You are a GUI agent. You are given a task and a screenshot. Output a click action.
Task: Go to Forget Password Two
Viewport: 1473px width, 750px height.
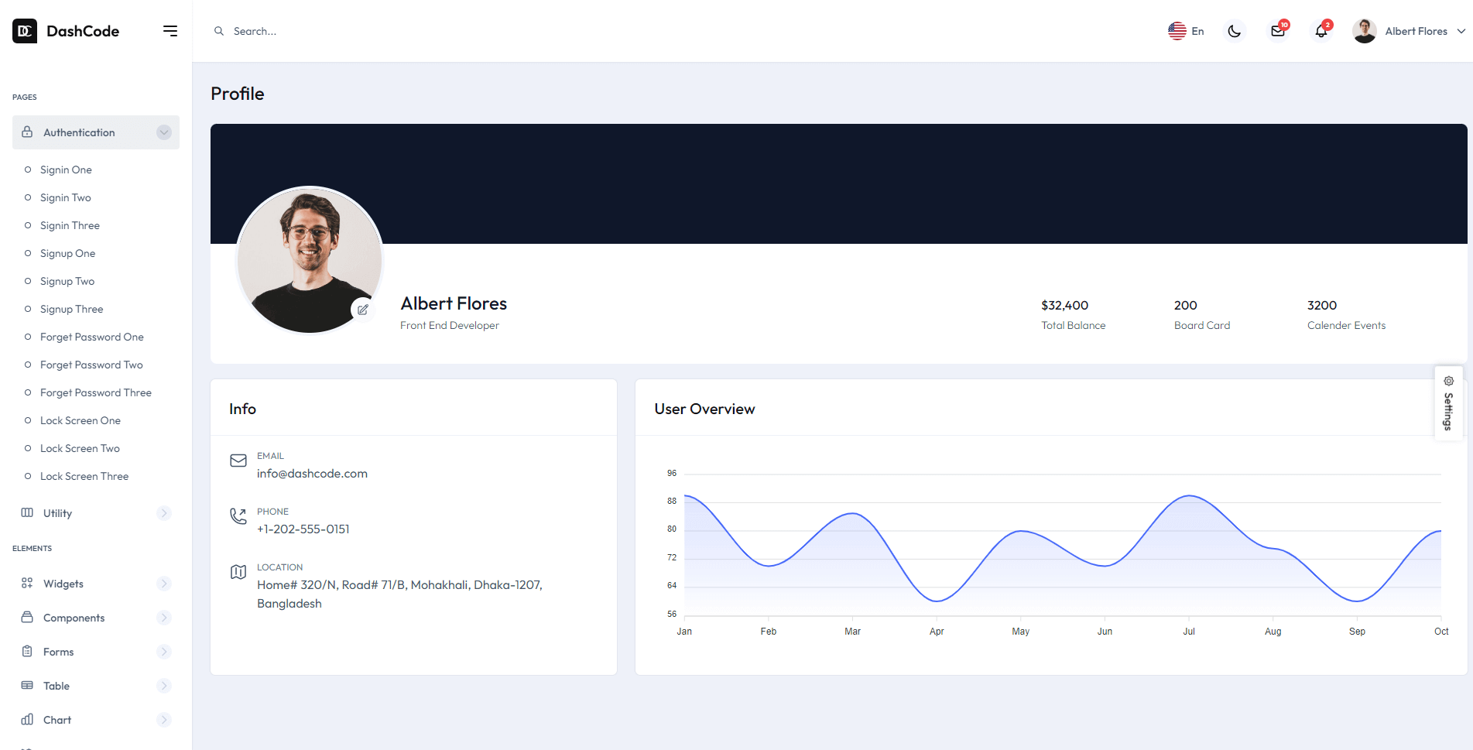(91, 365)
